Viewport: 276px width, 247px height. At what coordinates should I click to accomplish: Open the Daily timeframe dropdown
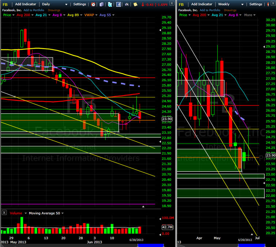54,4
